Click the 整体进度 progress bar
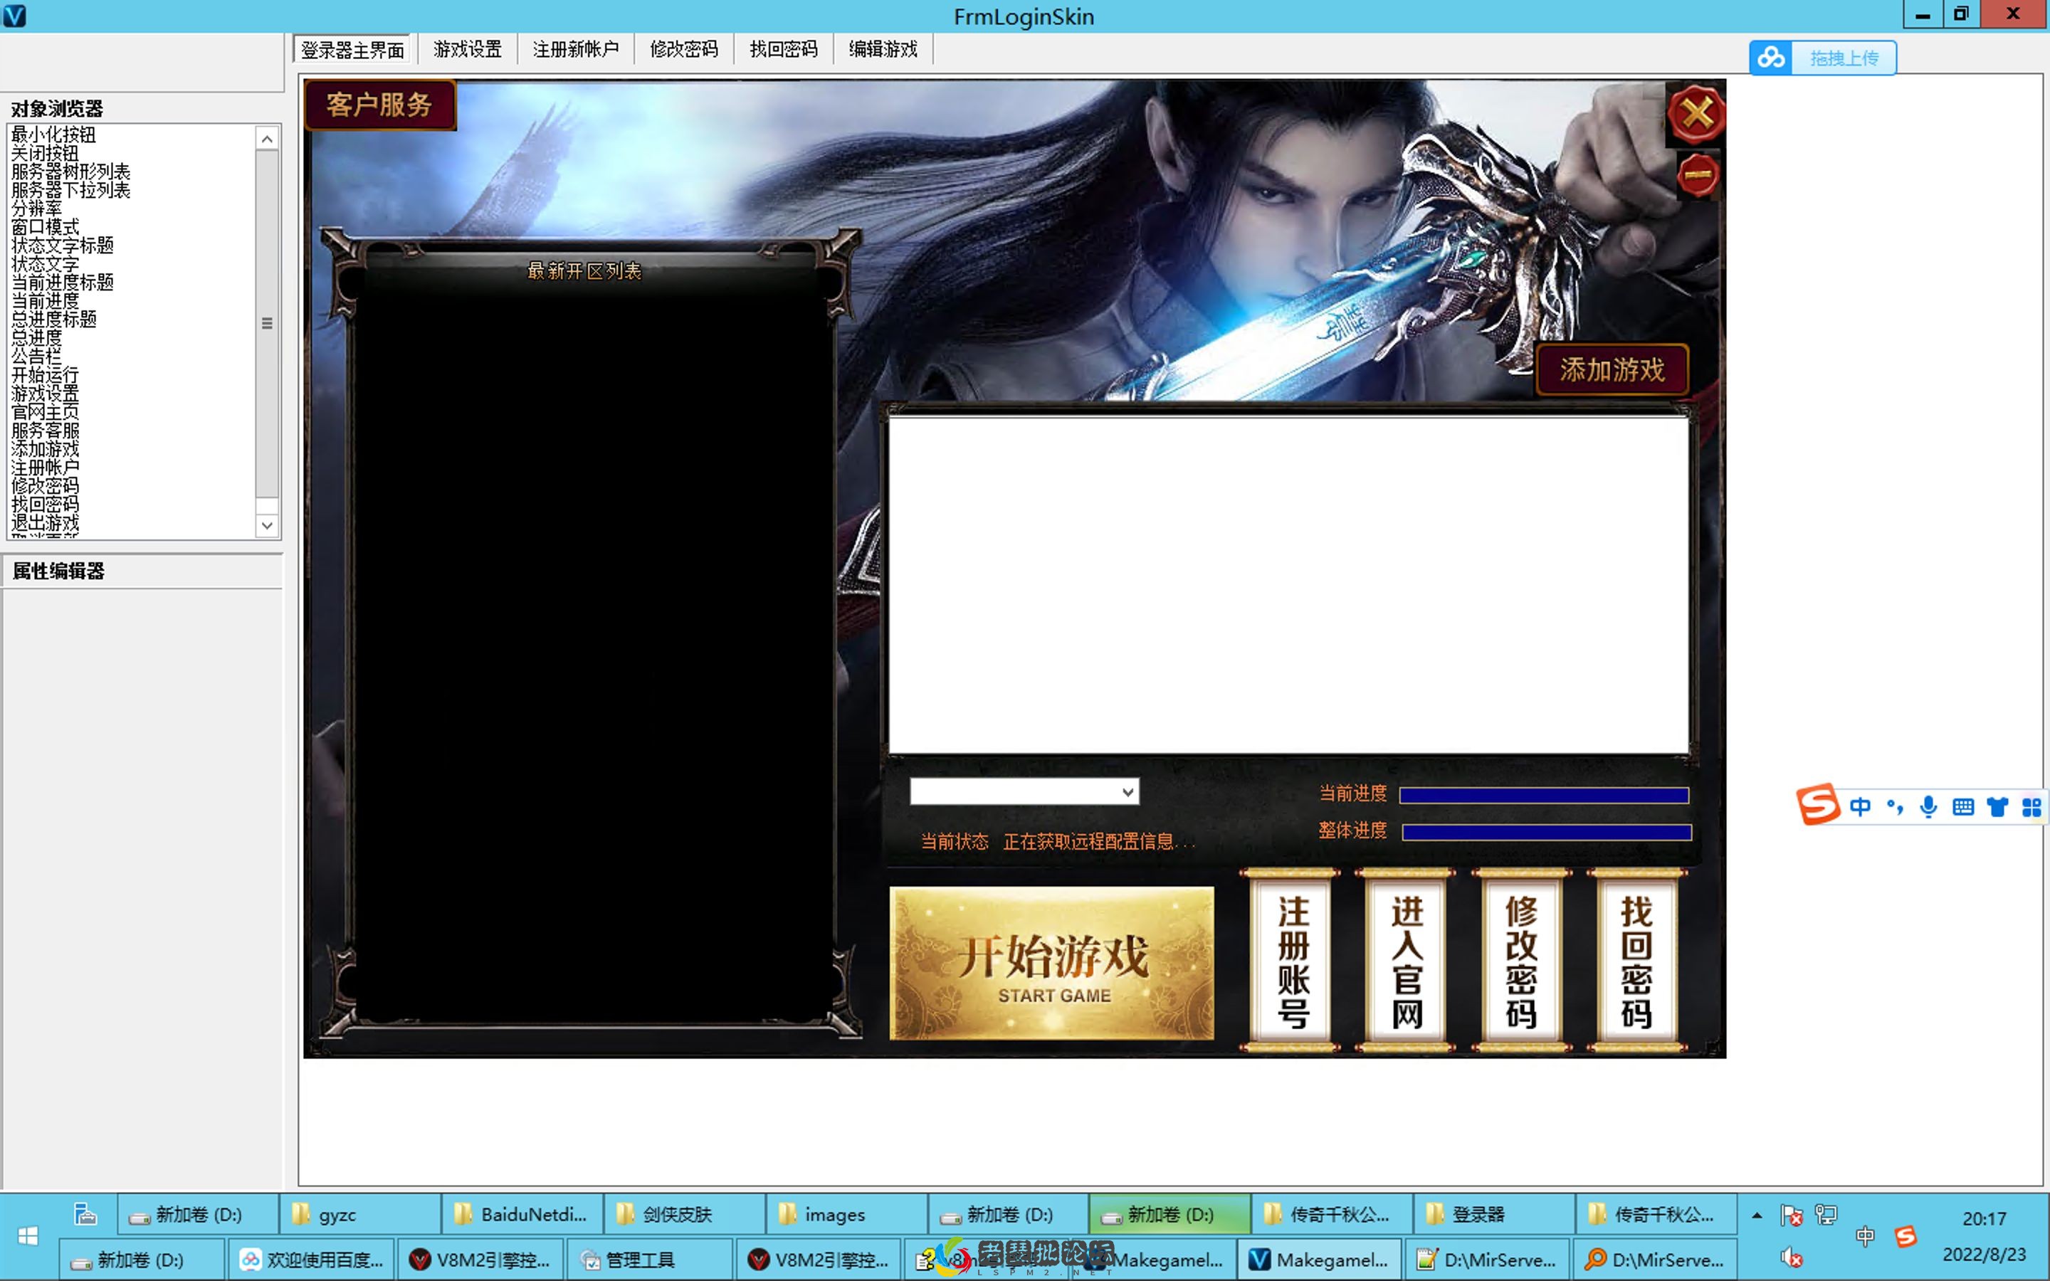The height and width of the screenshot is (1281, 2050). 1547,832
